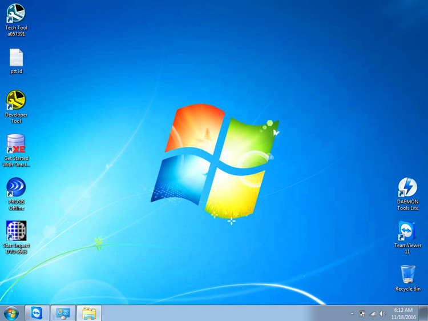Open the Tech Tool a057391 desktop shortcut
Viewport: 428px width, 321px height.
[16, 20]
